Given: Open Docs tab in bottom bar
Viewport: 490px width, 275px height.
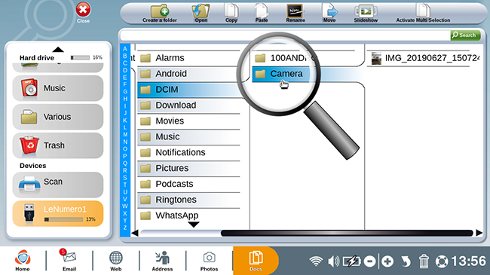Looking at the screenshot, I should pyautogui.click(x=256, y=261).
